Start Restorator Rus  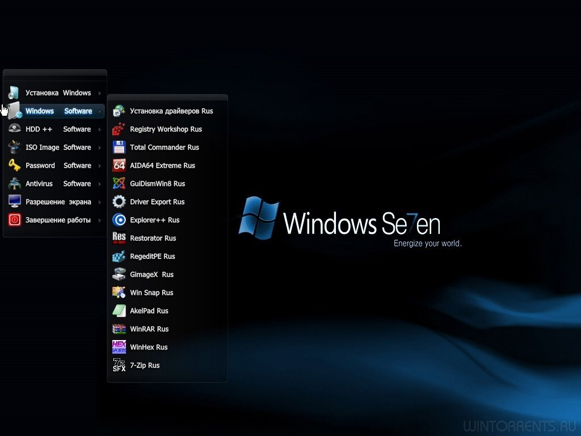(167, 238)
